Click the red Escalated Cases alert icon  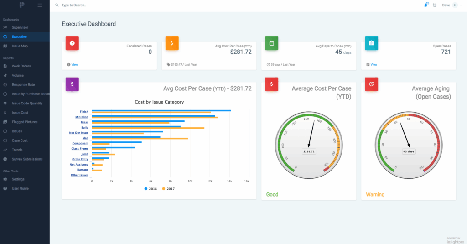pyautogui.click(x=73, y=43)
